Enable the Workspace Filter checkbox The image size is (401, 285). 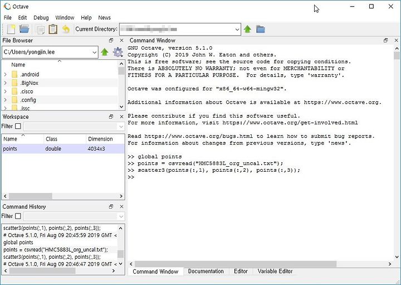[18, 126]
